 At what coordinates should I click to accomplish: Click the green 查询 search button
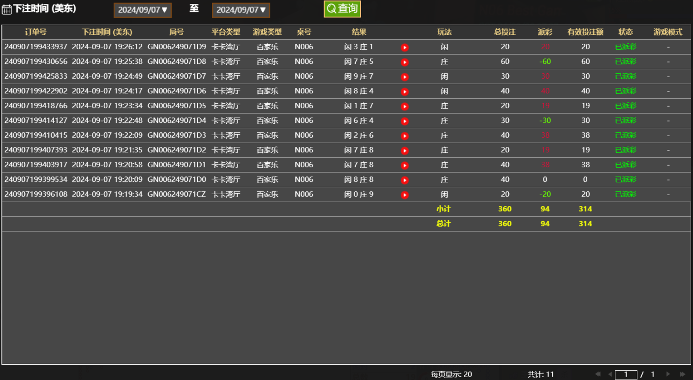[342, 9]
